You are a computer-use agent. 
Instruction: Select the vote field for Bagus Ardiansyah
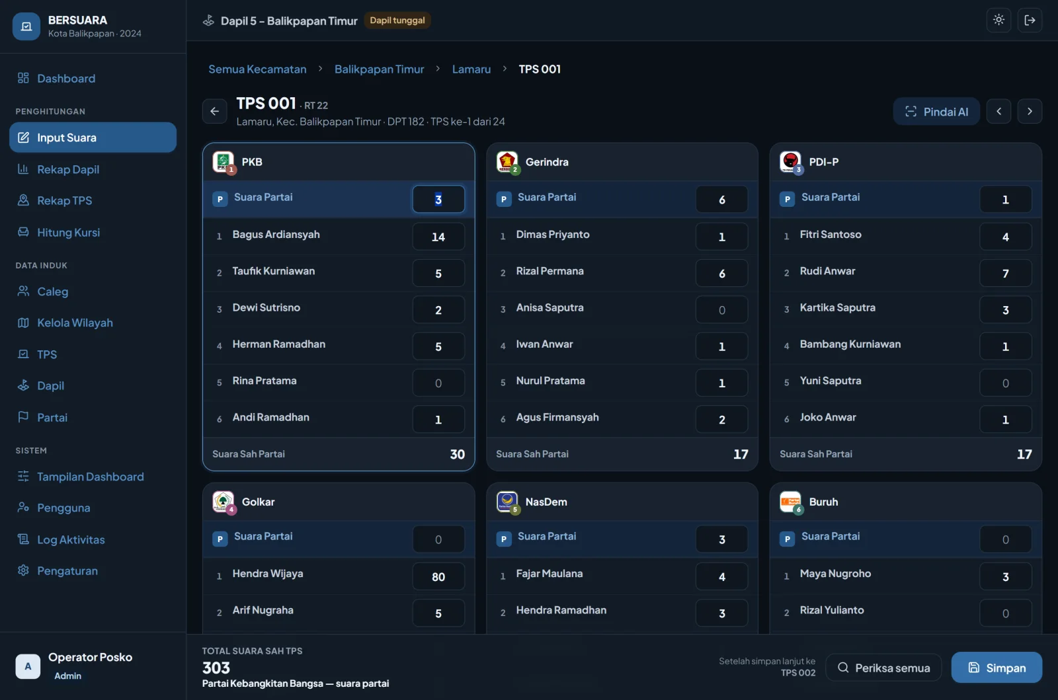(x=438, y=237)
